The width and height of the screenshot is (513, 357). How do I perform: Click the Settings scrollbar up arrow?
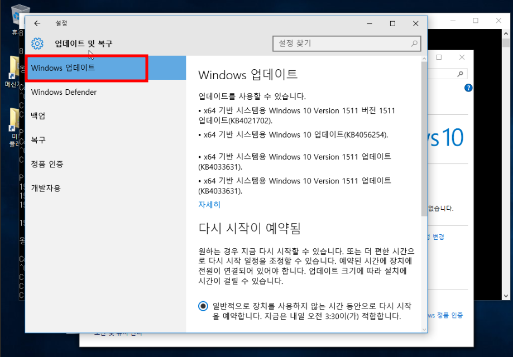coord(424,59)
